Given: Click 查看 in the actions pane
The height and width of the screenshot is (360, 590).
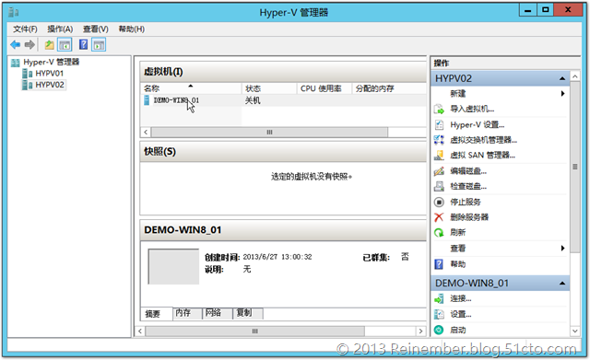Looking at the screenshot, I should [x=458, y=248].
